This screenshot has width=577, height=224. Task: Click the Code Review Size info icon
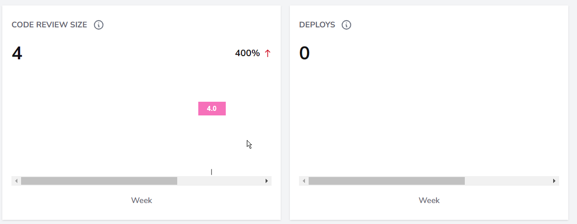point(98,25)
